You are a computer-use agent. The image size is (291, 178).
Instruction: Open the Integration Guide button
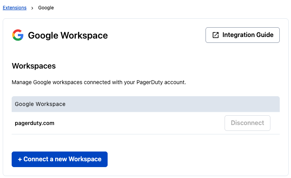pyautogui.click(x=242, y=35)
